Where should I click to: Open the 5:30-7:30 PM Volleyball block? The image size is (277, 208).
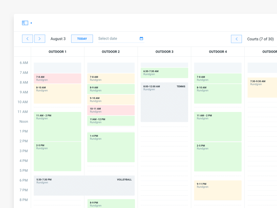pyautogui.click(x=84, y=185)
